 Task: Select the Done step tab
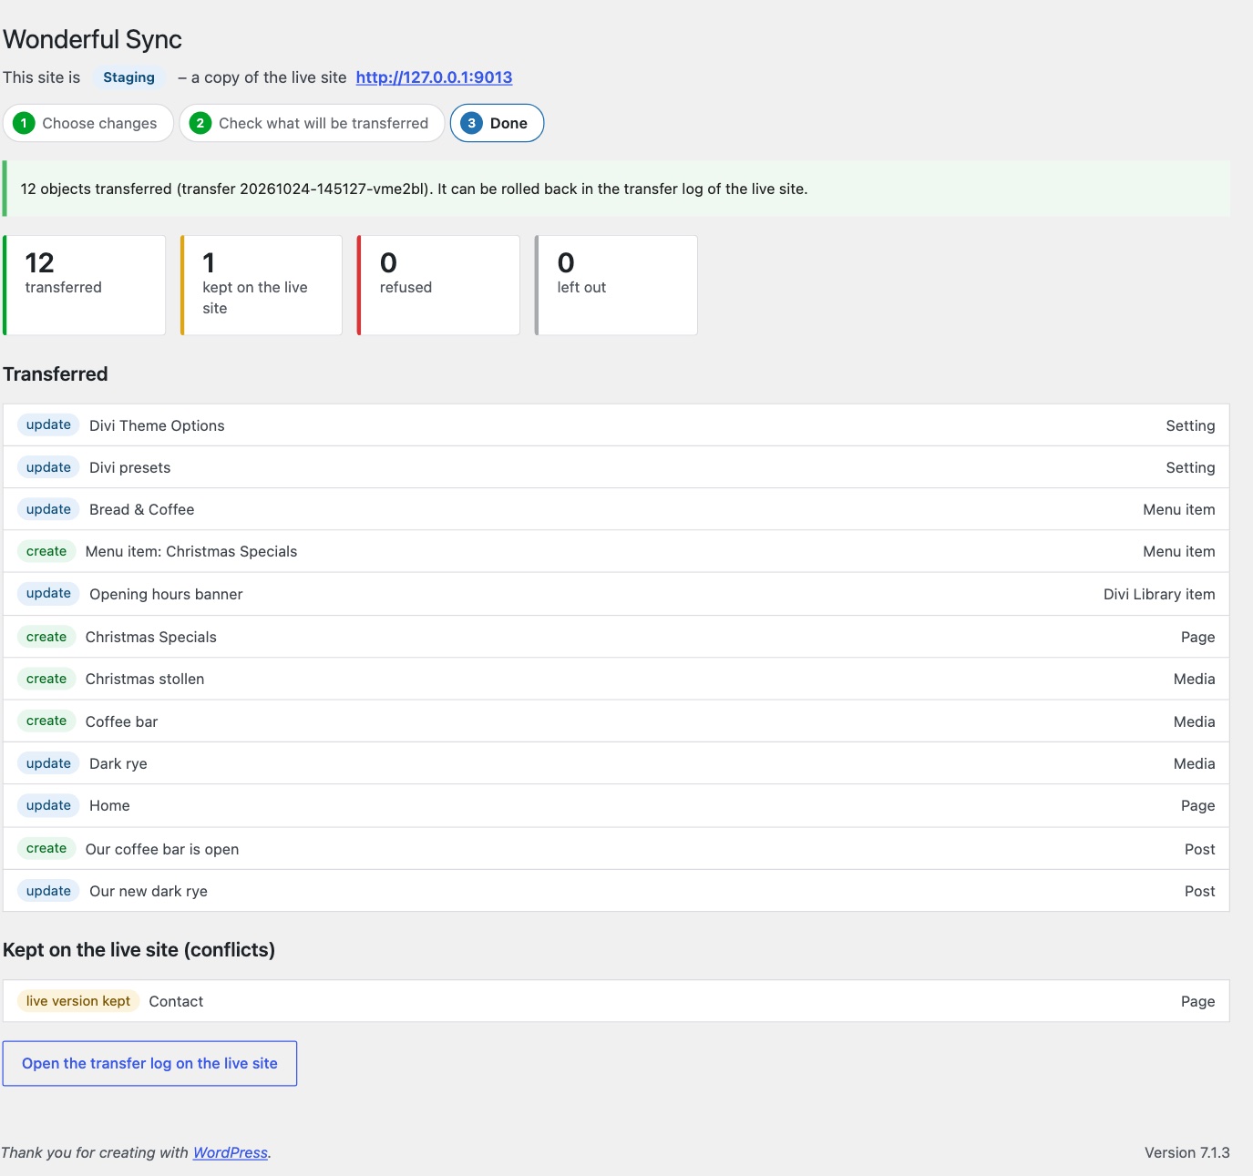[497, 123]
